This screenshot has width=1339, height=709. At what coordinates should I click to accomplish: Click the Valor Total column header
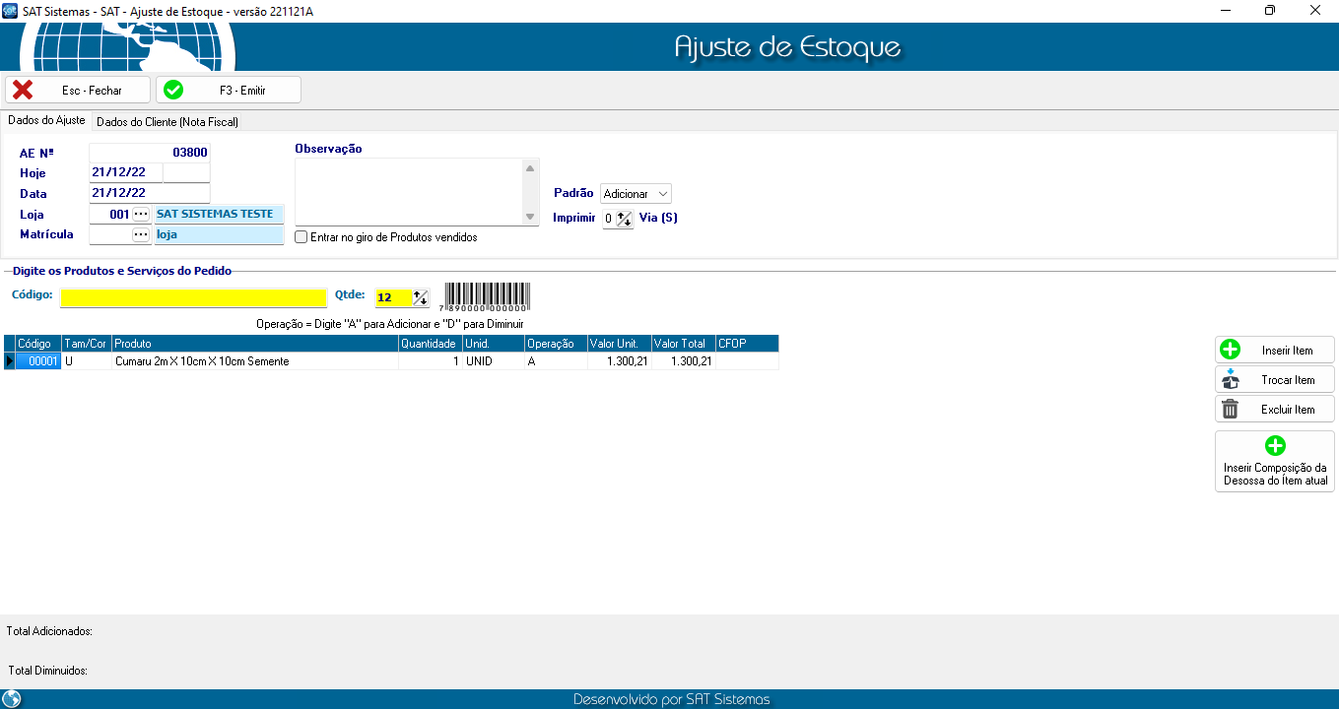[x=683, y=344]
